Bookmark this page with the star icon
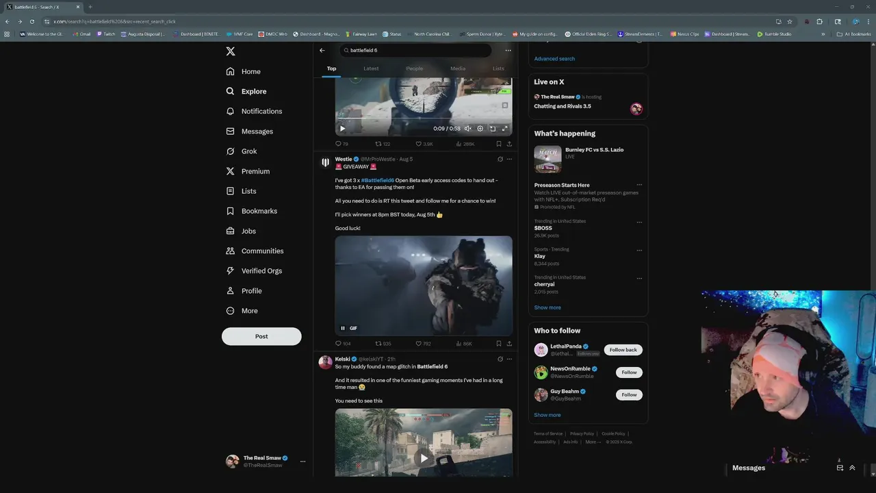Viewport: 876px width, 493px height. (790, 21)
